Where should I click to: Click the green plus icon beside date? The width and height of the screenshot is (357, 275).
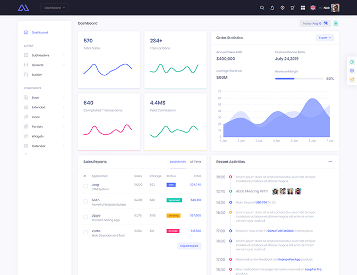(336, 23)
